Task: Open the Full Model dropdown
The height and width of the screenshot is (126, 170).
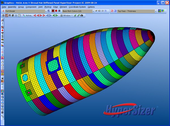Action: point(46,11)
